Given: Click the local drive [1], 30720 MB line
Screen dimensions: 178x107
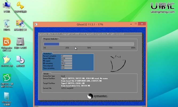Looking at the screenshot, I should click(x=76, y=86).
